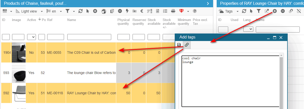Click the printer icon in Products toolbar

(x=173, y=11)
